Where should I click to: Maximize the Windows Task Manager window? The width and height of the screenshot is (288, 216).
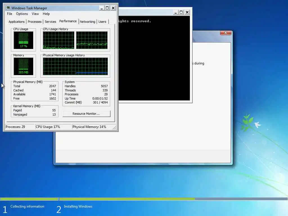(x=107, y=8)
